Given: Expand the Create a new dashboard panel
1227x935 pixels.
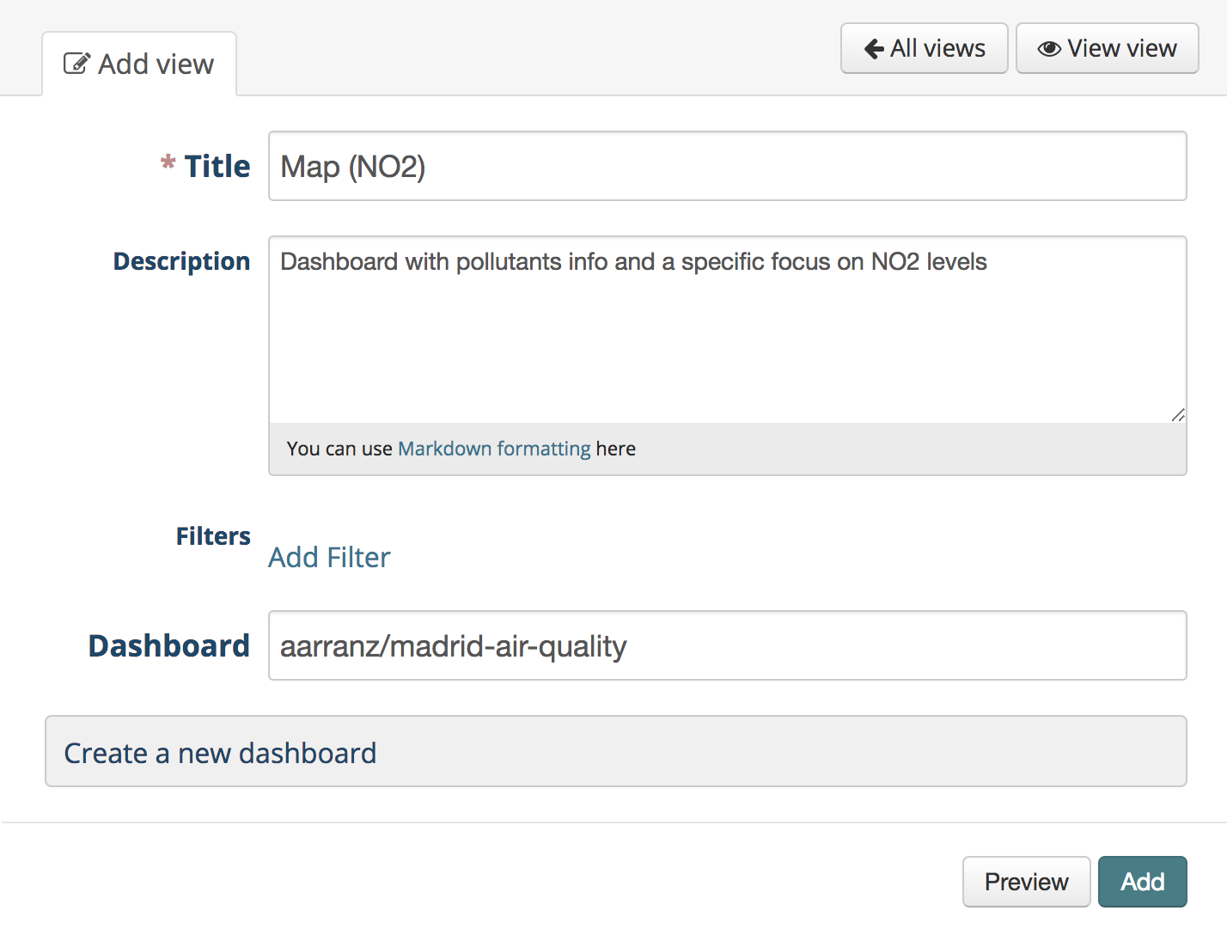Looking at the screenshot, I should pos(616,751).
